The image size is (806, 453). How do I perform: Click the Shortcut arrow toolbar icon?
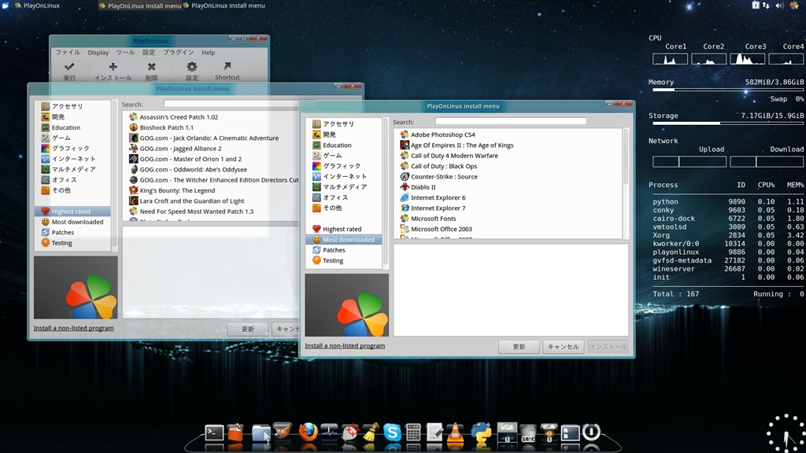[227, 68]
